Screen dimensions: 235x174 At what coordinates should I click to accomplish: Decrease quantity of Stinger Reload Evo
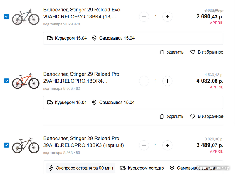point(144,17)
